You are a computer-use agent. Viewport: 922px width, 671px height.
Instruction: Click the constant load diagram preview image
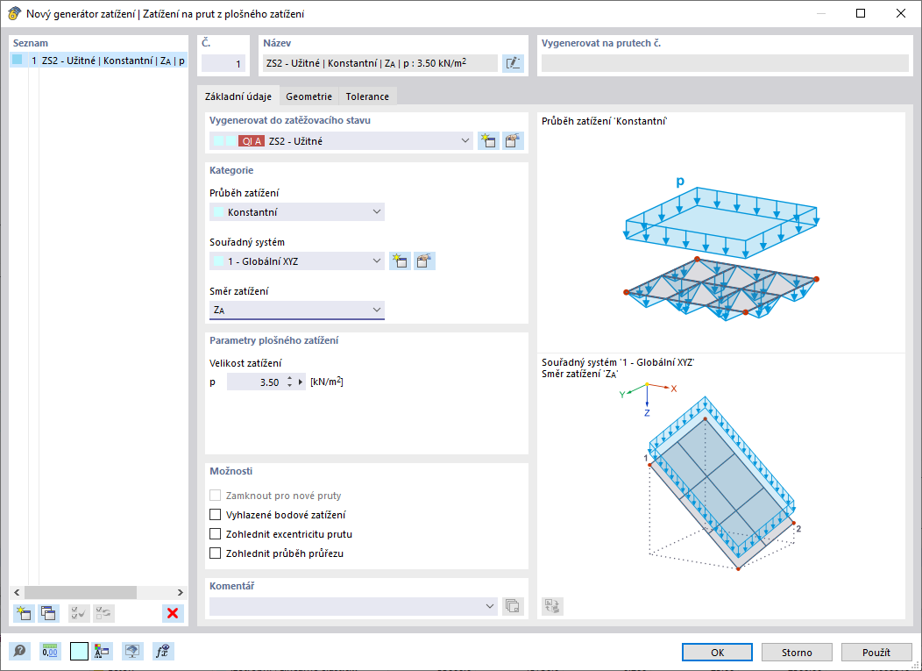[x=721, y=247]
